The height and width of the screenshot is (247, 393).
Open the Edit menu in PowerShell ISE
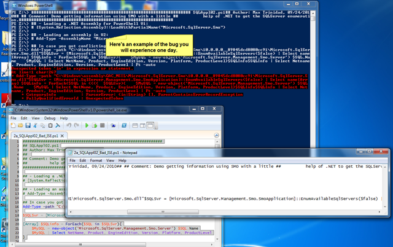[x=24, y=118]
